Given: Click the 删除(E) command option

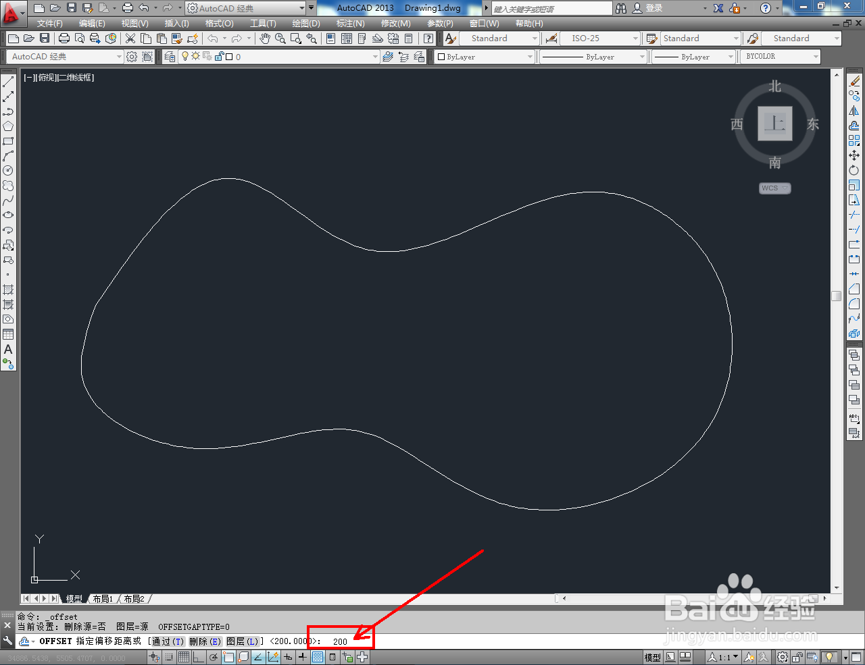Looking at the screenshot, I should pyautogui.click(x=205, y=641).
